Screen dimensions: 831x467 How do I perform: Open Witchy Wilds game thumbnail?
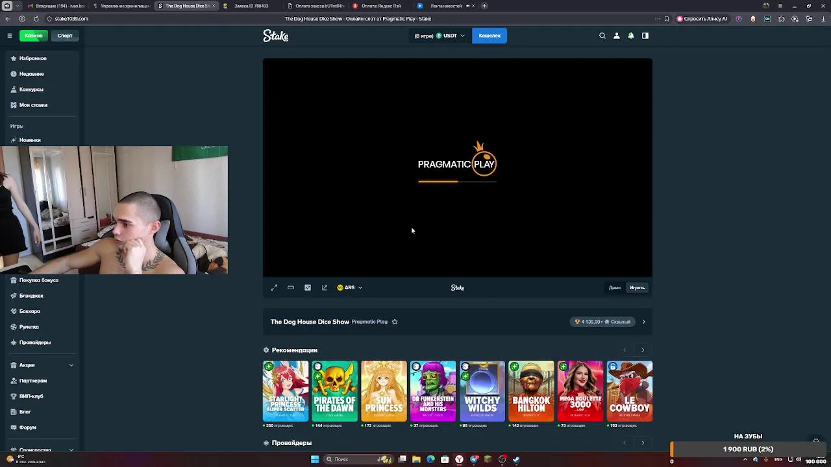point(482,391)
